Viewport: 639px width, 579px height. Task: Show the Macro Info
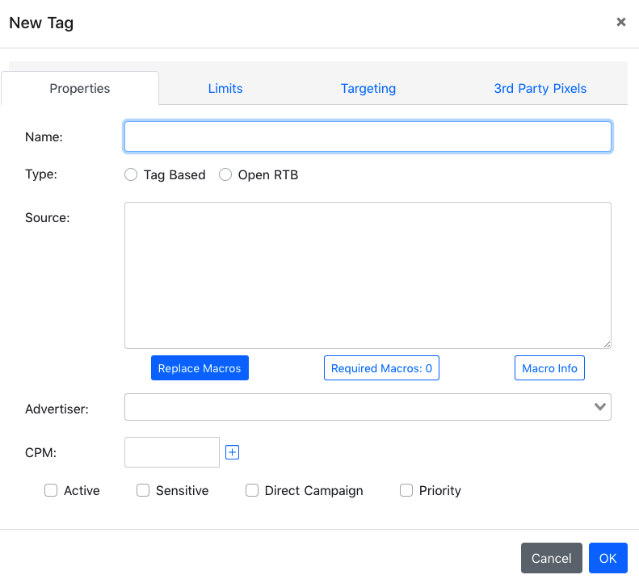click(x=549, y=368)
